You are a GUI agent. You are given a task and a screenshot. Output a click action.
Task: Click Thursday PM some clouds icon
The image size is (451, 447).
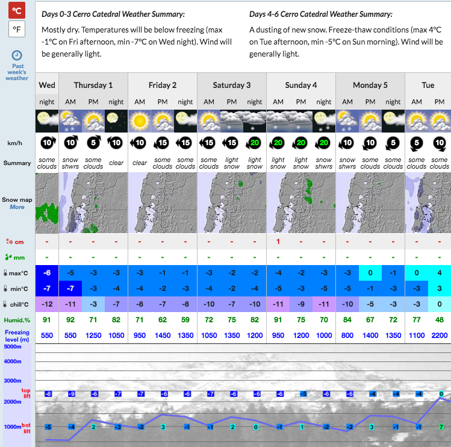pos(93,121)
